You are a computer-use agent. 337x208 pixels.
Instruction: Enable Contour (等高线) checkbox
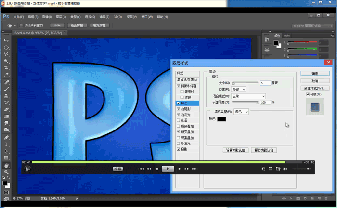(182, 91)
